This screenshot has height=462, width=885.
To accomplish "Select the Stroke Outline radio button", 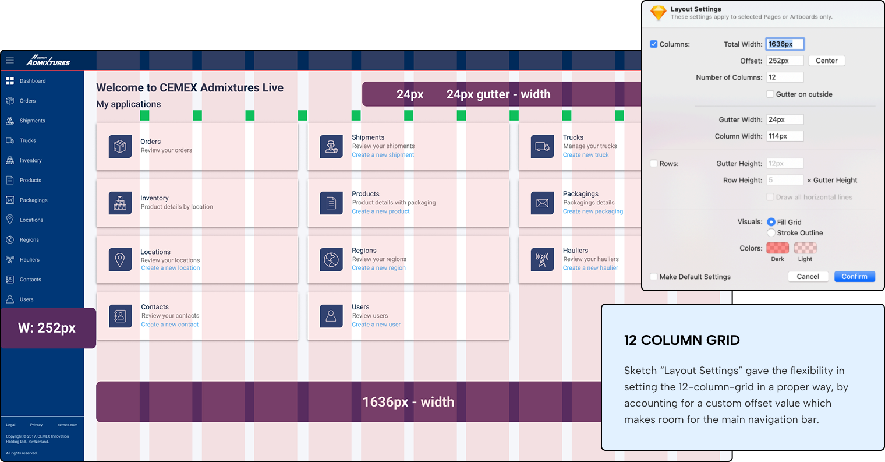I will (x=771, y=232).
